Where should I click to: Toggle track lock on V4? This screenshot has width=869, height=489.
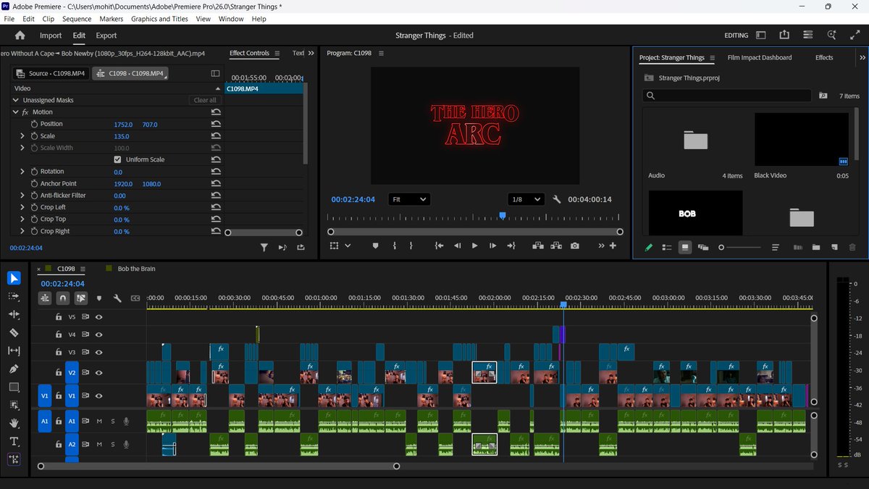point(59,334)
